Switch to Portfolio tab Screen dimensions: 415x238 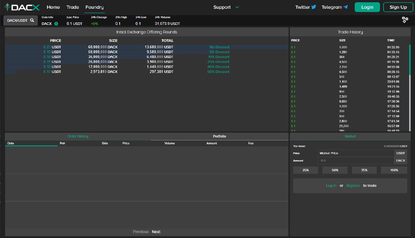pos(219,136)
